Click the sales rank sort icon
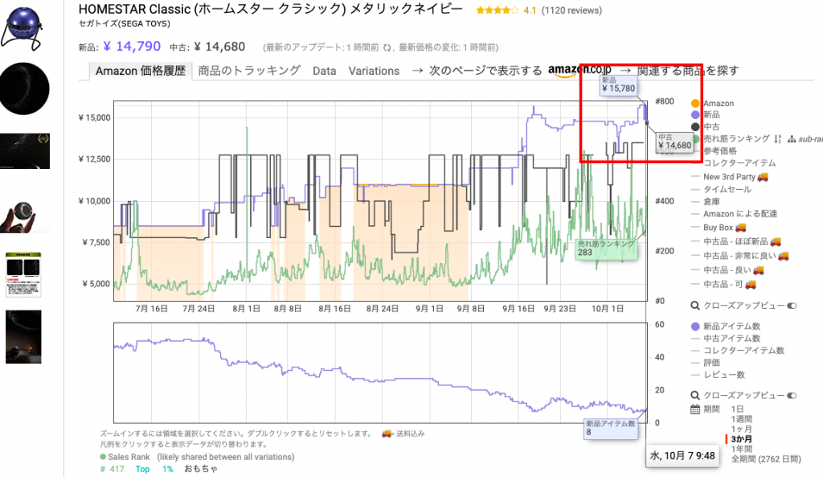Viewport: 823px width, 477px height. pos(777,138)
